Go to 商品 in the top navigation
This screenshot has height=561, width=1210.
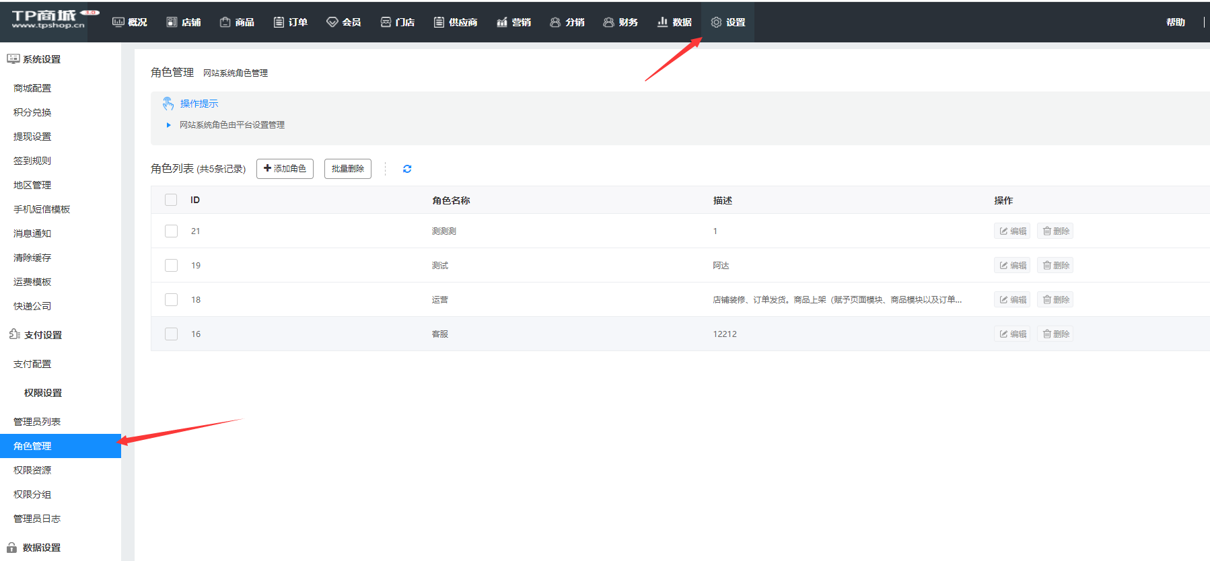tap(237, 22)
